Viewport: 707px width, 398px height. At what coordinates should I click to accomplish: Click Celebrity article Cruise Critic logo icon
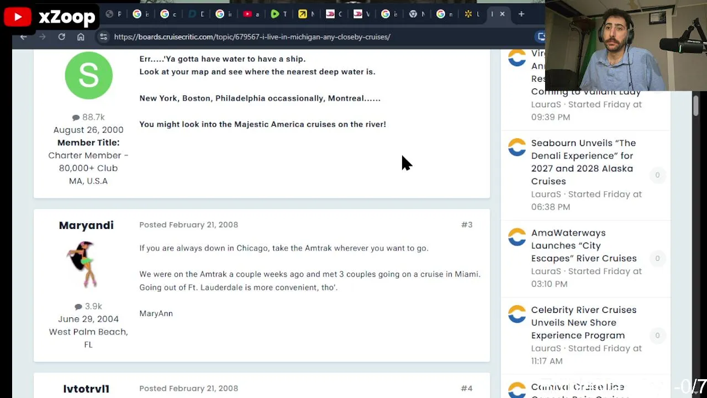[x=517, y=314]
